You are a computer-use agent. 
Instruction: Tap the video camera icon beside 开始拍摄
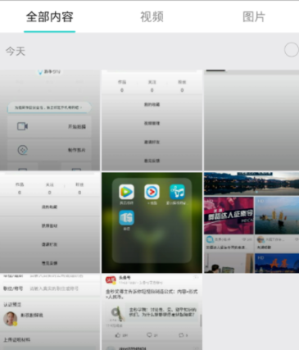[x=22, y=126]
